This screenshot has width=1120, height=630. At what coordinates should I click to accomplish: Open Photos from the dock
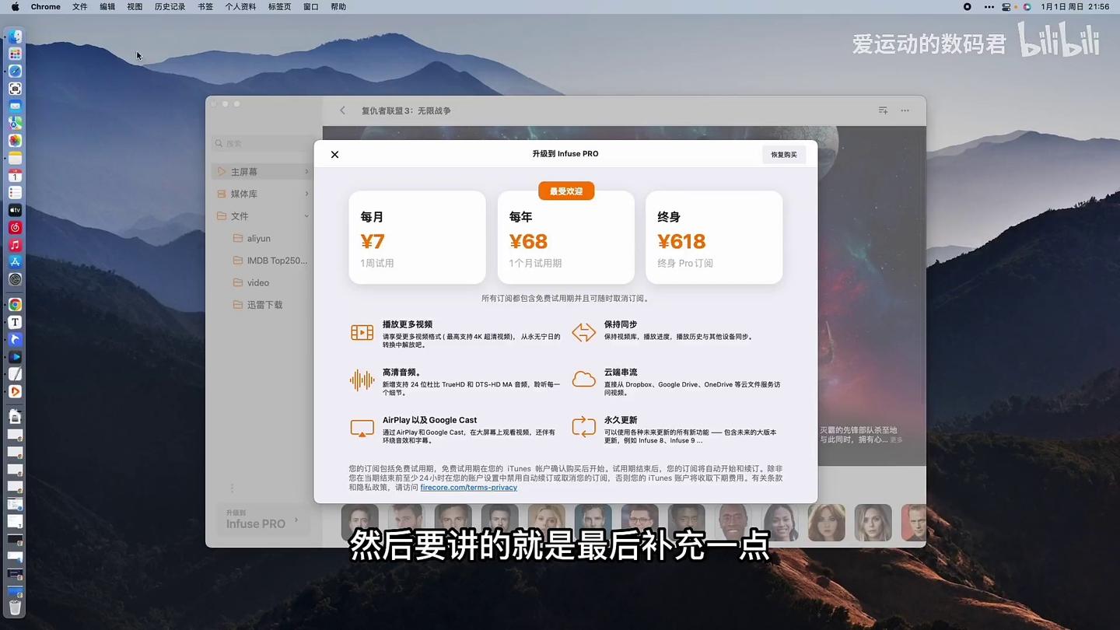[15, 141]
